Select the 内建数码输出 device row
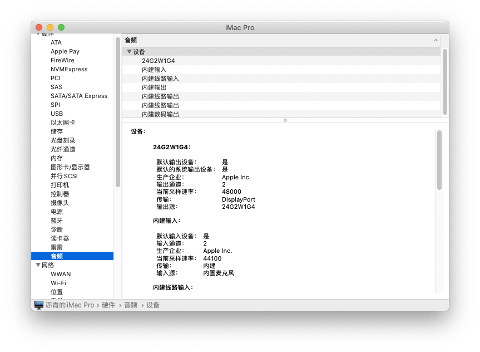 (281, 114)
